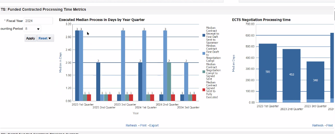This screenshot has height=134, width=335.
Task: Click '2023 3rd Quarter' label under right chart
Action: coord(315,106)
